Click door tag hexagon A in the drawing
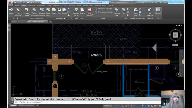This screenshot has width=192, height=108. point(61,76)
